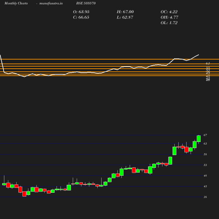Click the OL: 1.72 reading
The height and width of the screenshot is (219, 219).
pyautogui.click(x=169, y=23)
